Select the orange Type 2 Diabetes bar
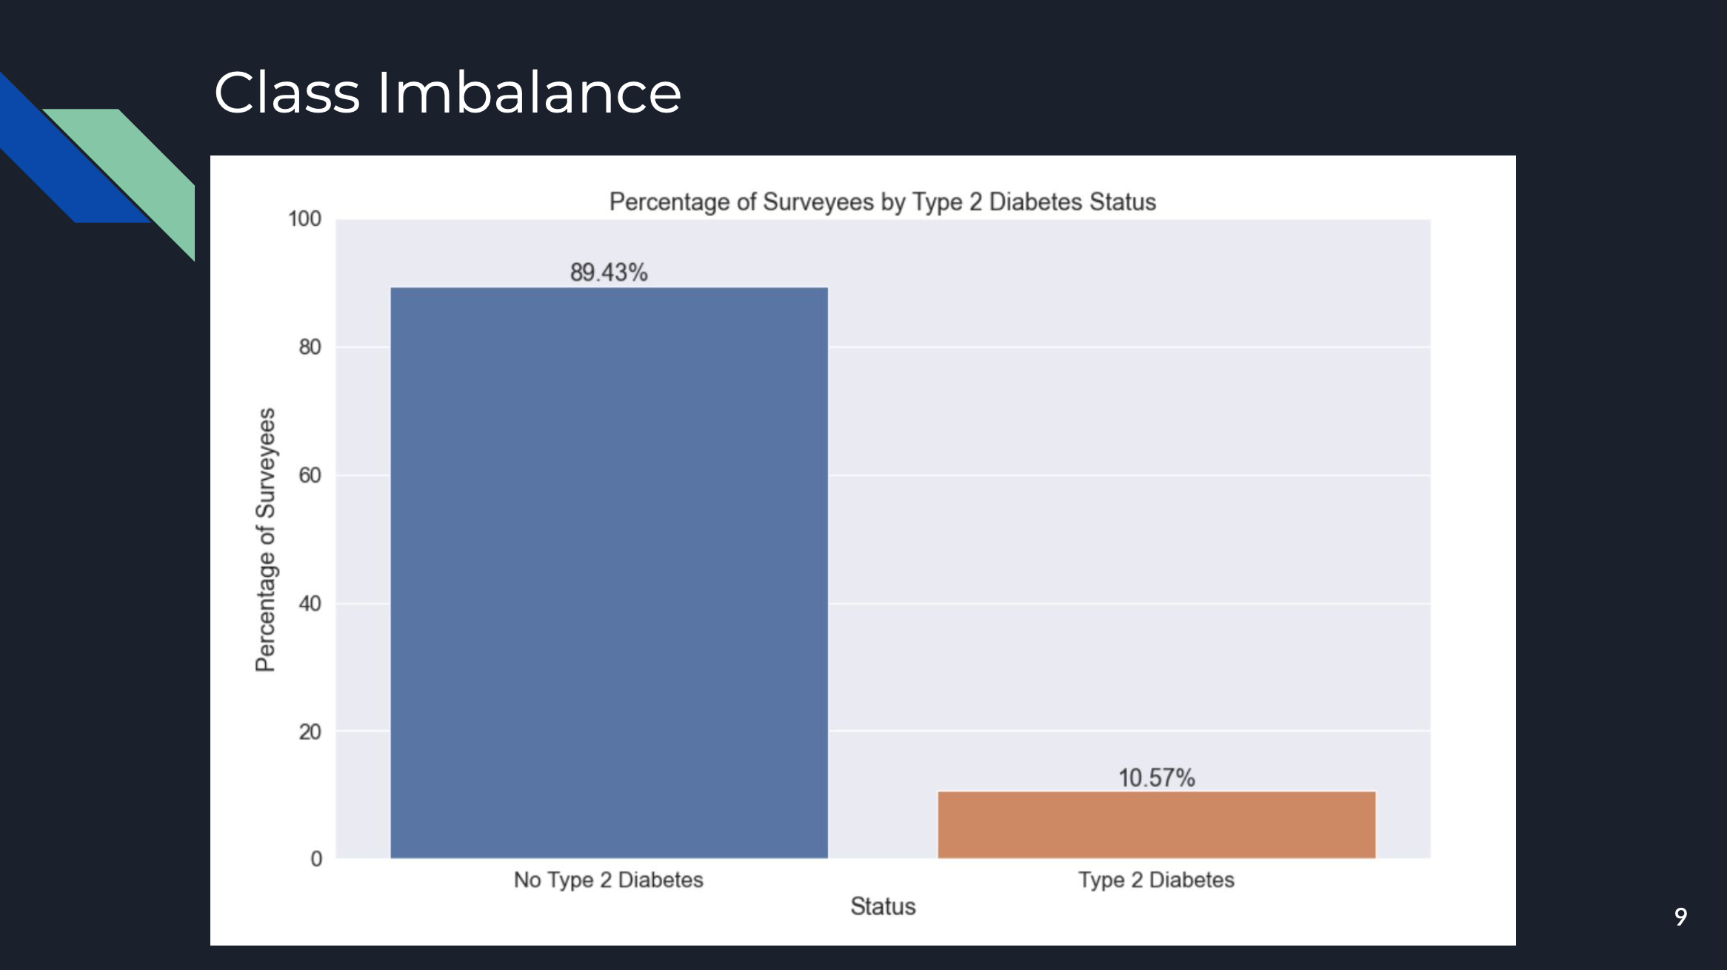Screen dimensions: 1727x970 pyautogui.click(x=1157, y=825)
